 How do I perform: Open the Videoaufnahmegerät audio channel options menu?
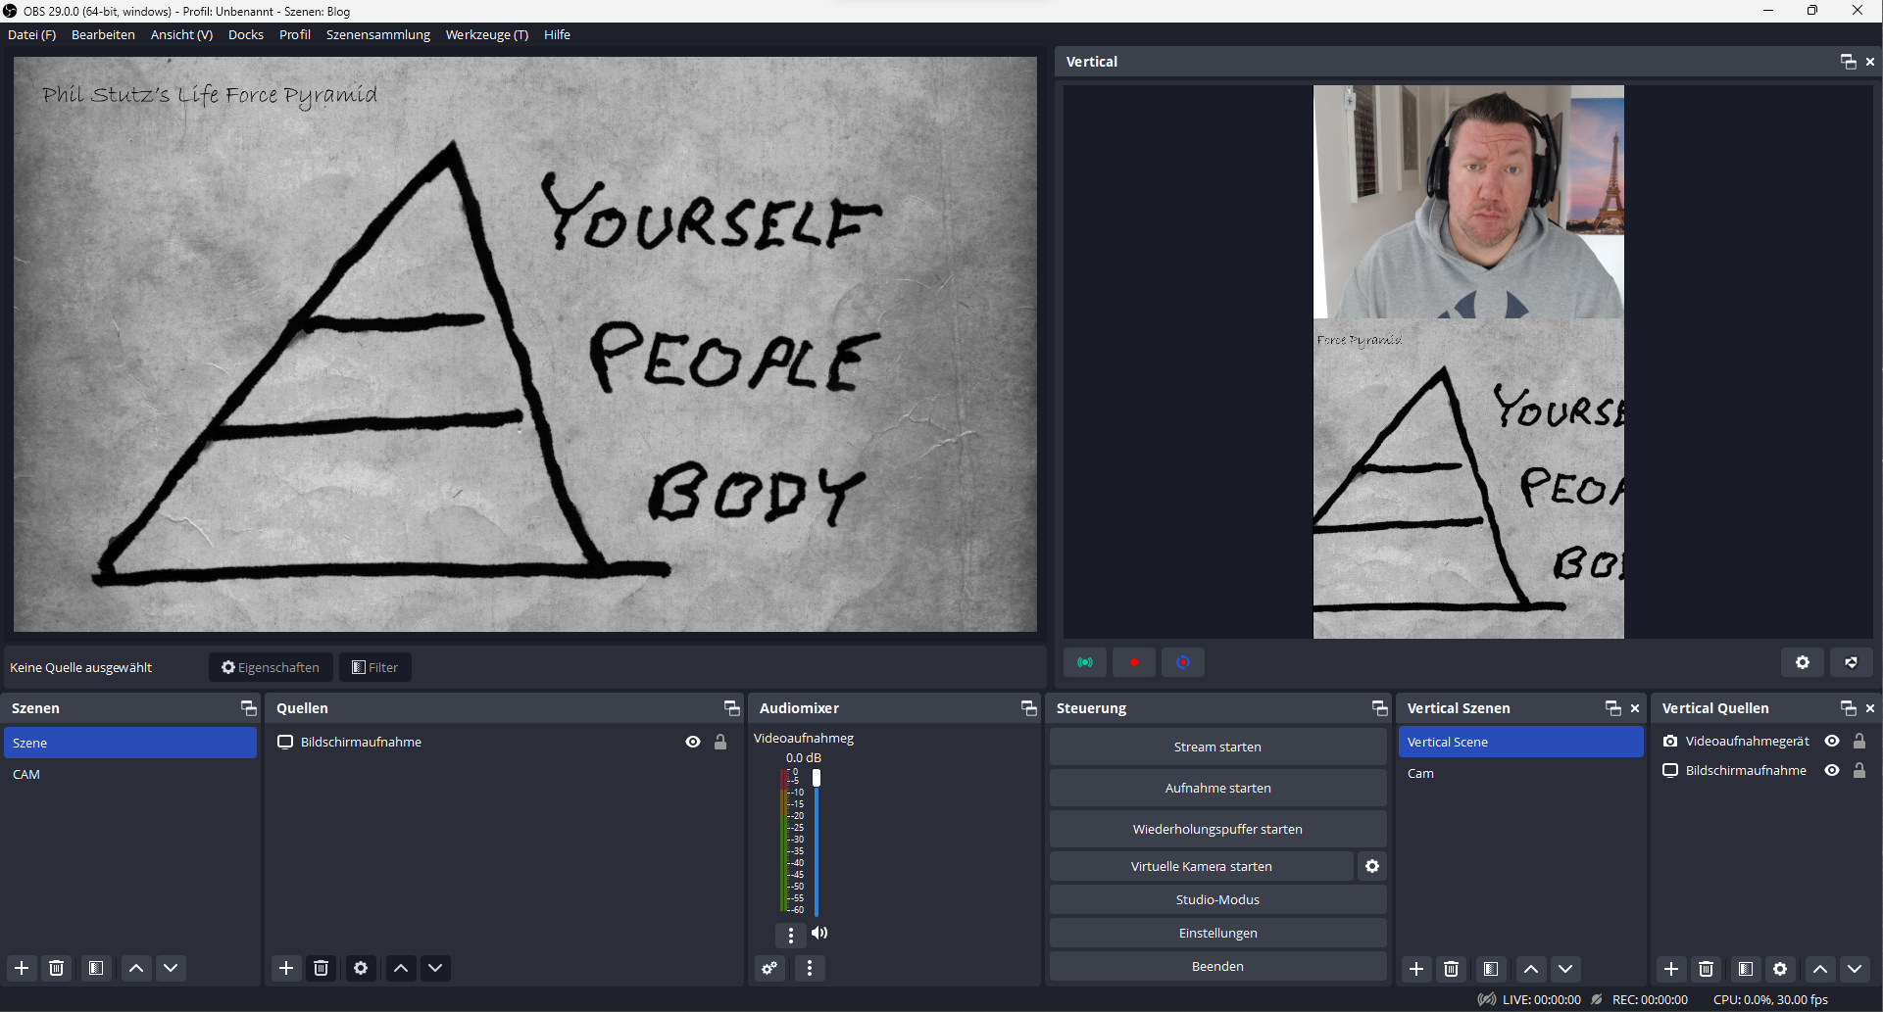tap(791, 935)
